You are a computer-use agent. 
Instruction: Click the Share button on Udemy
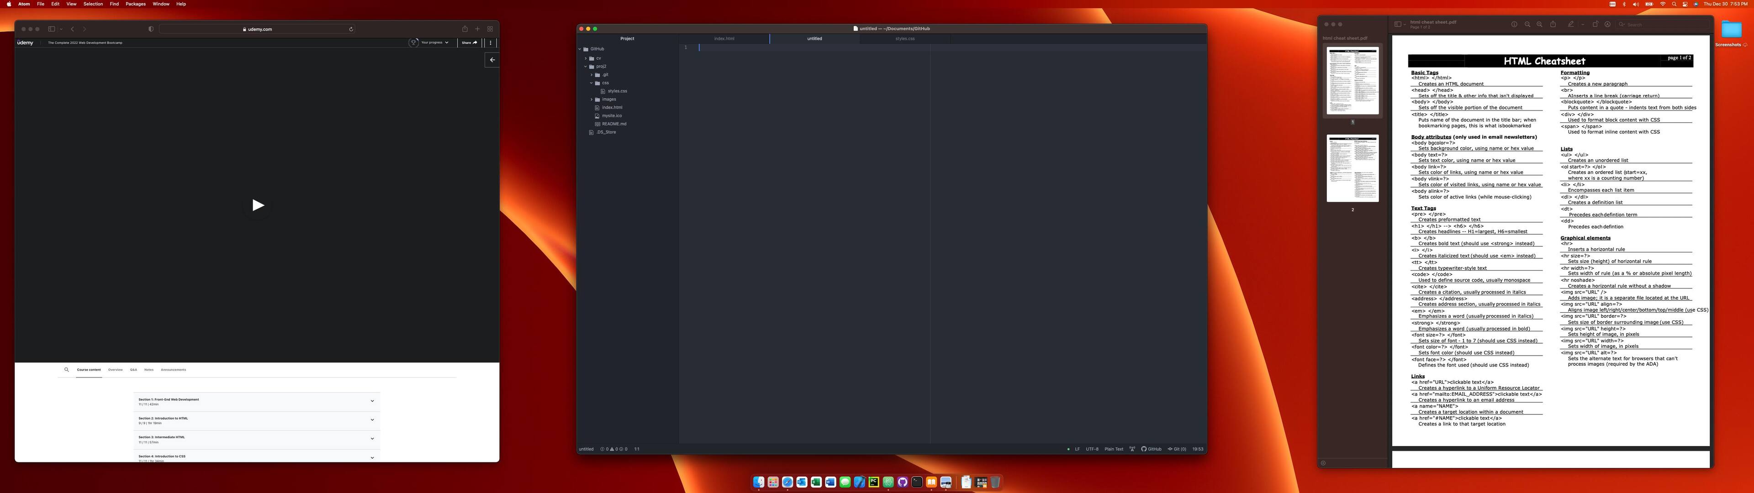[469, 42]
